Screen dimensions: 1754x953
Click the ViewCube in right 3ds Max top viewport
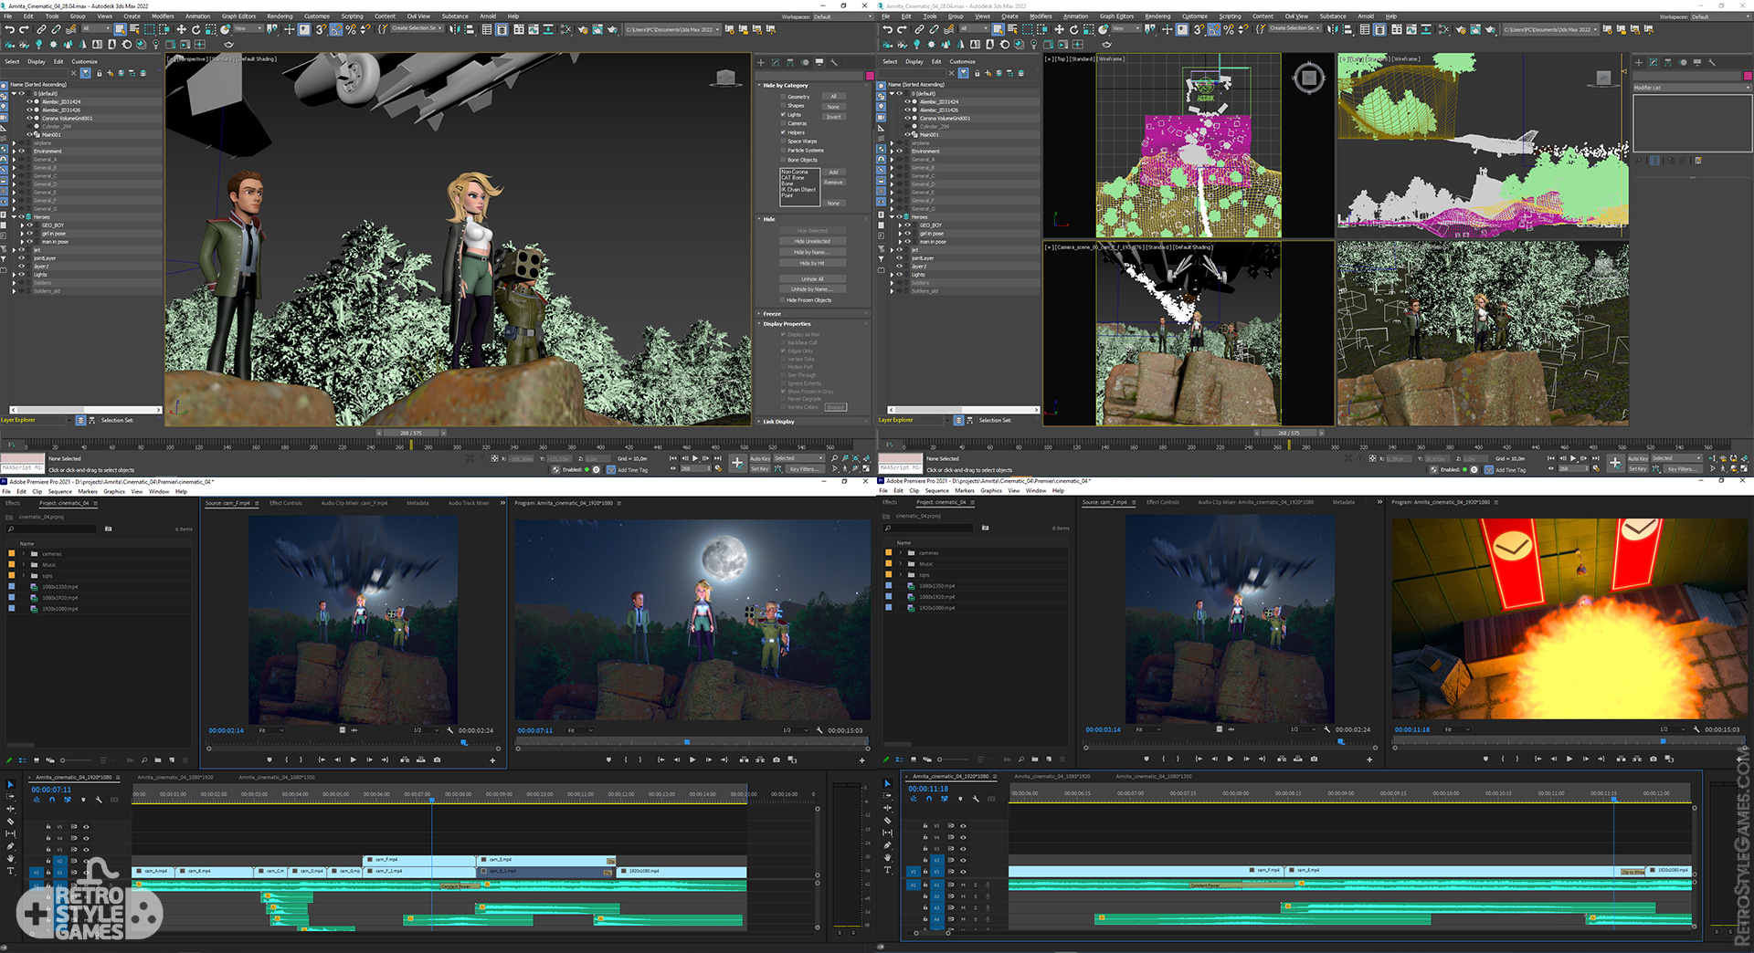point(1308,79)
